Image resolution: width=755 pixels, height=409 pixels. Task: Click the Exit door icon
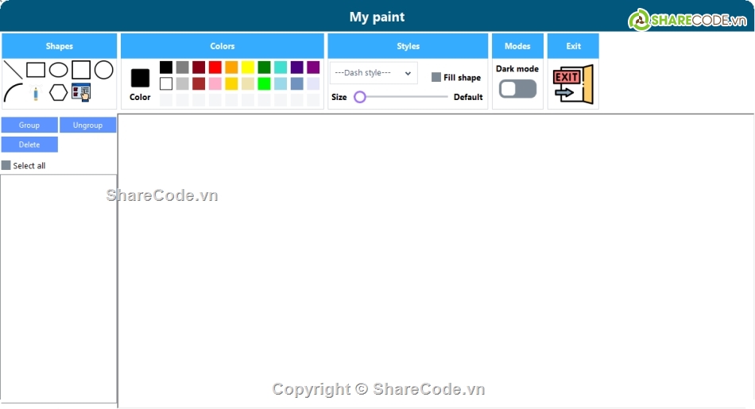pos(573,84)
